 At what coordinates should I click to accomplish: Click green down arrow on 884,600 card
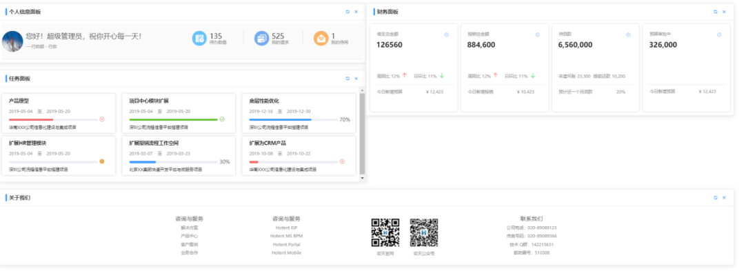(x=533, y=76)
